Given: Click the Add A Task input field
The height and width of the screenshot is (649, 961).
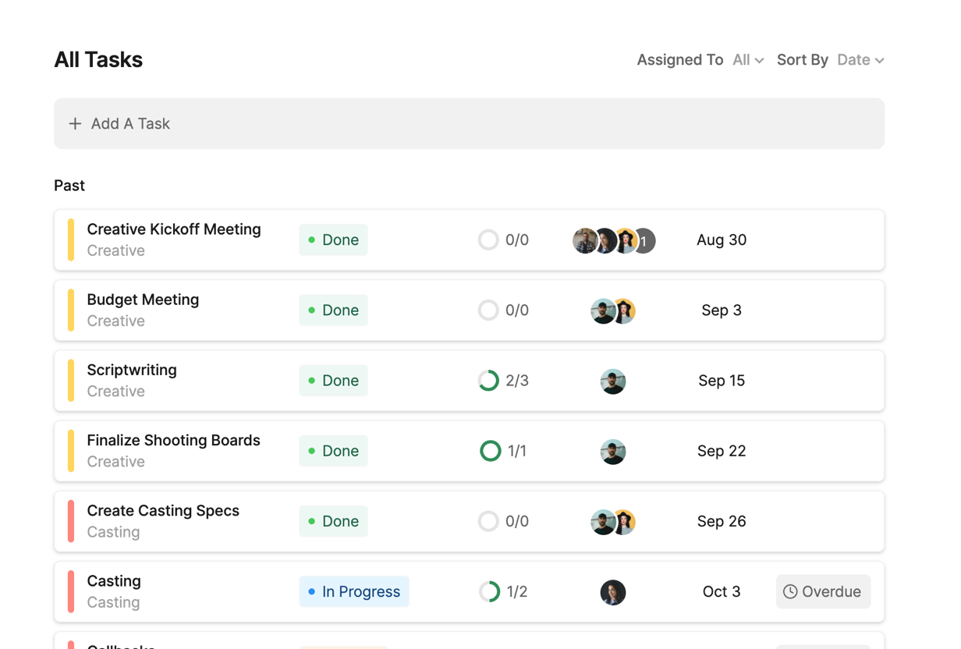Looking at the screenshot, I should point(468,124).
